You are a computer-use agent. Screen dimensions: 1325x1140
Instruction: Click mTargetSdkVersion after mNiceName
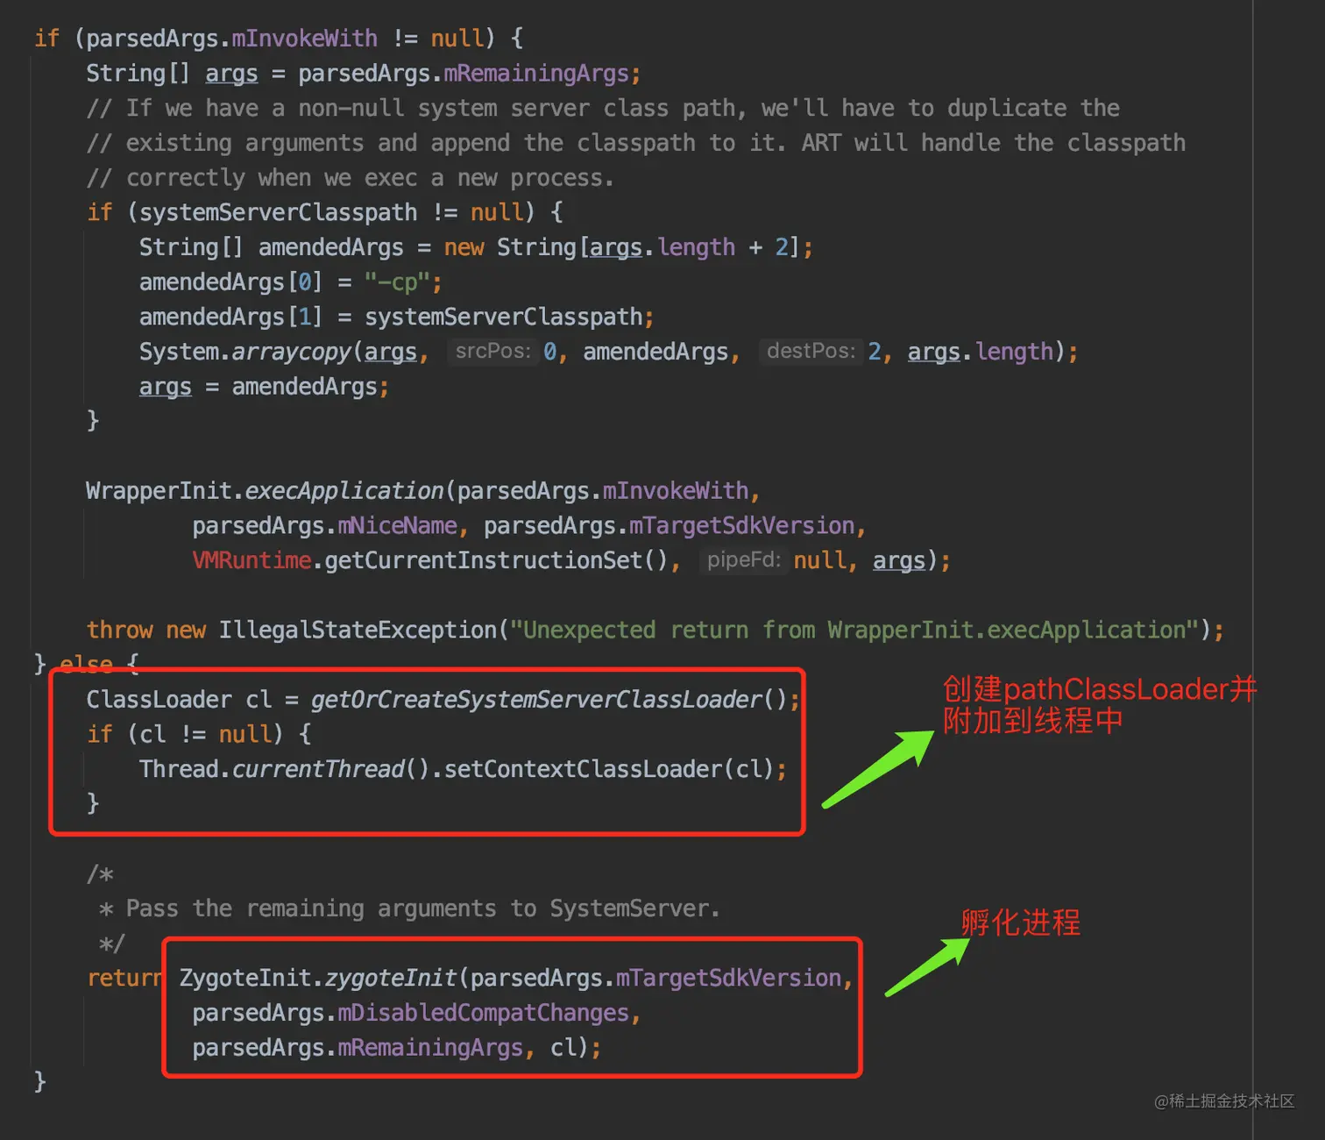(742, 526)
